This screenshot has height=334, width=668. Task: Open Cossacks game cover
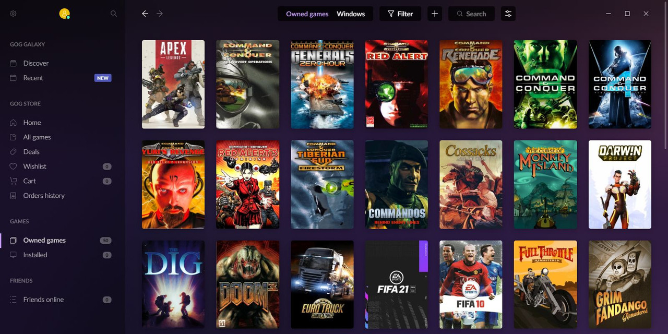coord(471,184)
